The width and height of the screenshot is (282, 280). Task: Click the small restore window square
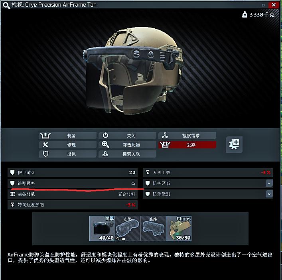[263, 5]
